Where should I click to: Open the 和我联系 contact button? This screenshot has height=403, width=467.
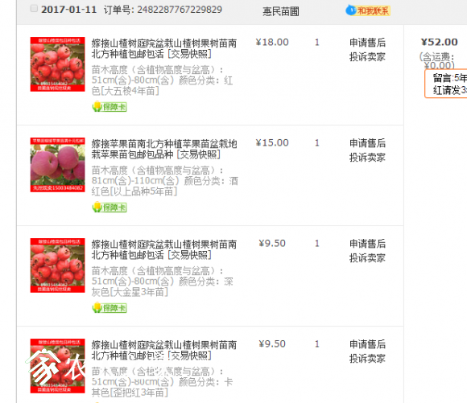click(373, 11)
